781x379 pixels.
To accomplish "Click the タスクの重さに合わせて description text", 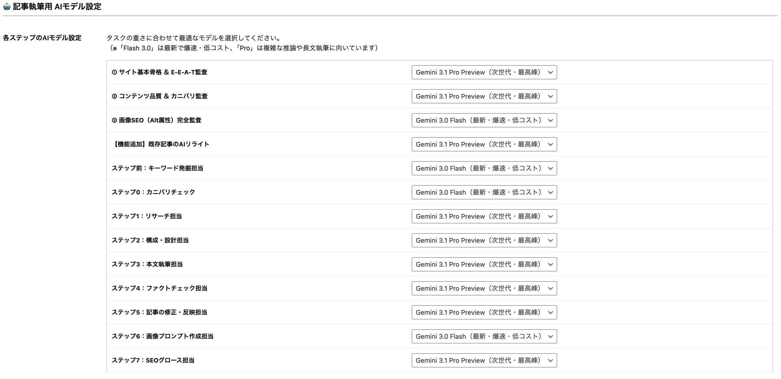I will pyautogui.click(x=194, y=38).
